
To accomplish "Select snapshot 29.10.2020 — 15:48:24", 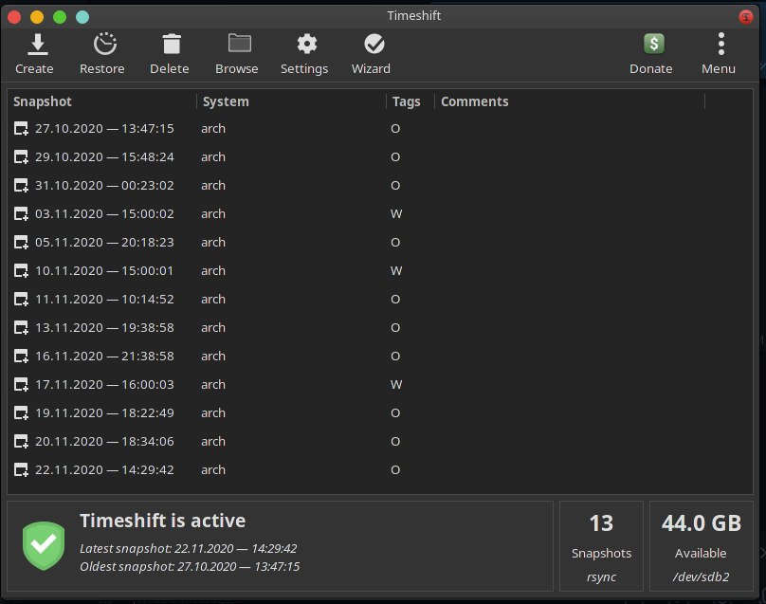I will pyautogui.click(x=104, y=156).
